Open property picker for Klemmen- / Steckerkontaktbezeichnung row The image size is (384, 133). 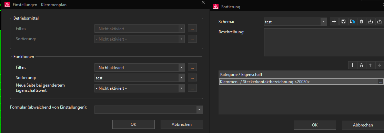pos(380,82)
